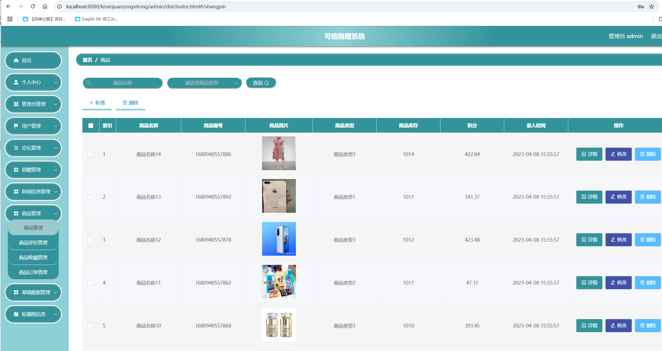Open blue phone thumbnail of 商品名称12

(x=279, y=239)
